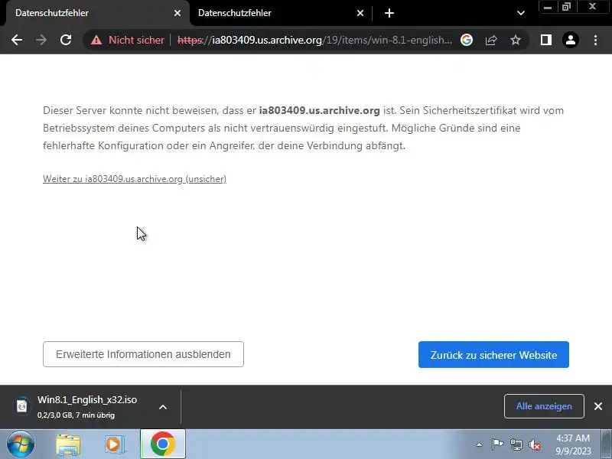Restore down the Chrome window
The height and width of the screenshot is (459, 612).
[566, 7]
